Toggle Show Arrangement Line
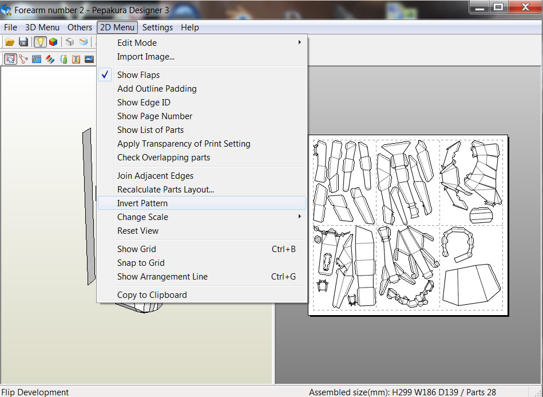543x397 pixels. (x=202, y=277)
